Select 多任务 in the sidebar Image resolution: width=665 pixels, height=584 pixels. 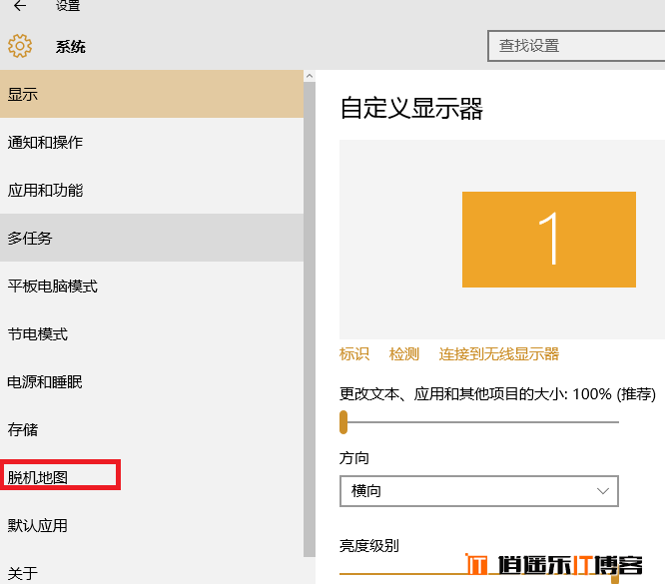(152, 238)
